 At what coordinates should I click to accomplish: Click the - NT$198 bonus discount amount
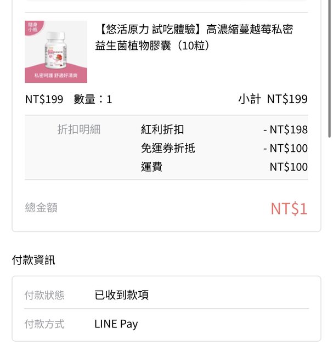click(285, 129)
